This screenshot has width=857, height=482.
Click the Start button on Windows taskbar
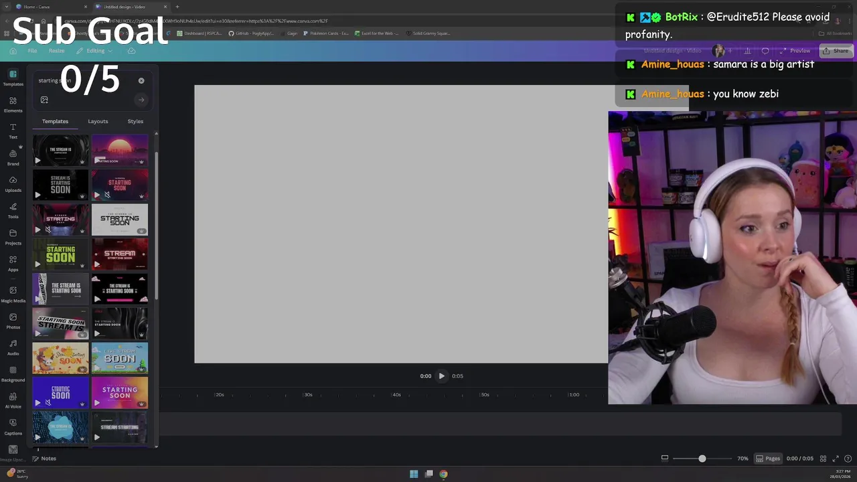click(x=414, y=474)
